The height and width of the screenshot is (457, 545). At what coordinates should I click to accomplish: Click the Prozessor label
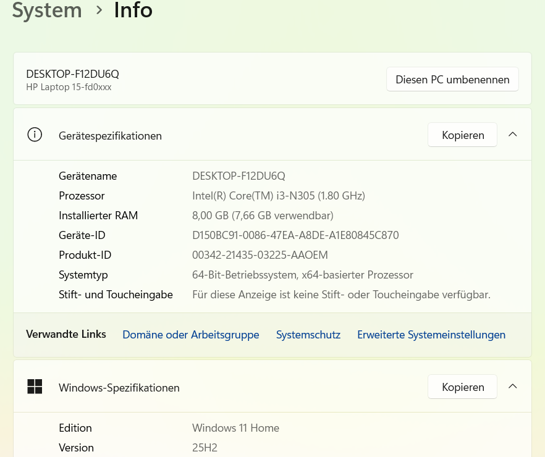(x=82, y=196)
